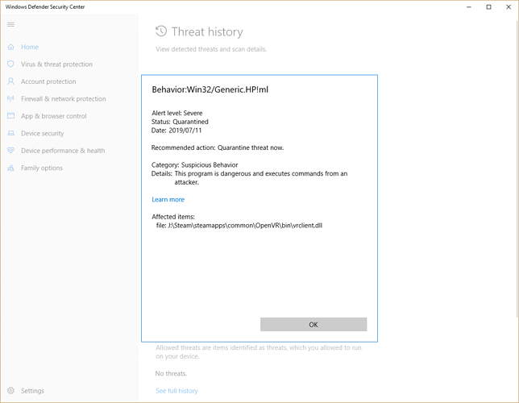Open Settings at sidebar bottom
519x403 pixels.
pos(32,391)
